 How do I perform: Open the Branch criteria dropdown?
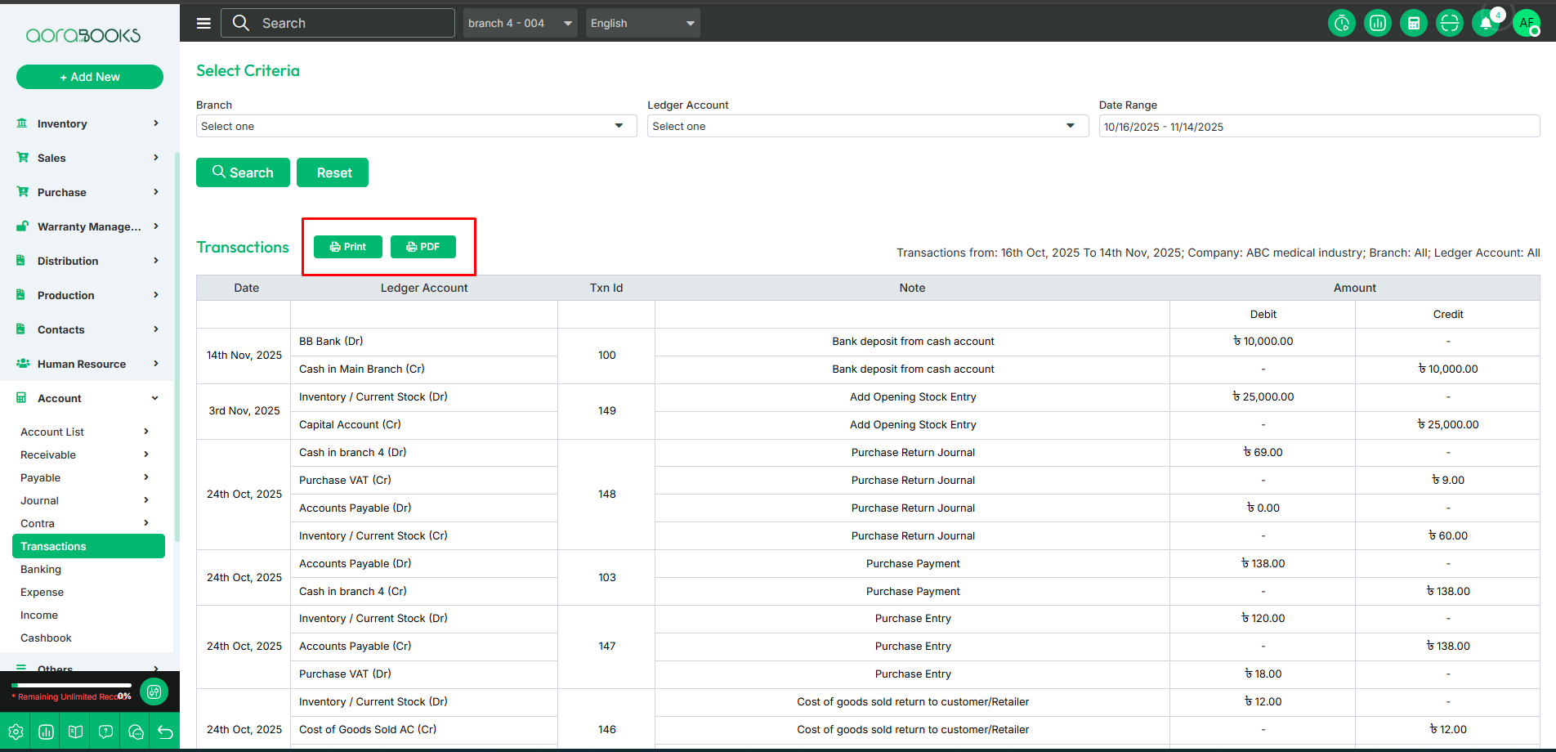click(416, 126)
